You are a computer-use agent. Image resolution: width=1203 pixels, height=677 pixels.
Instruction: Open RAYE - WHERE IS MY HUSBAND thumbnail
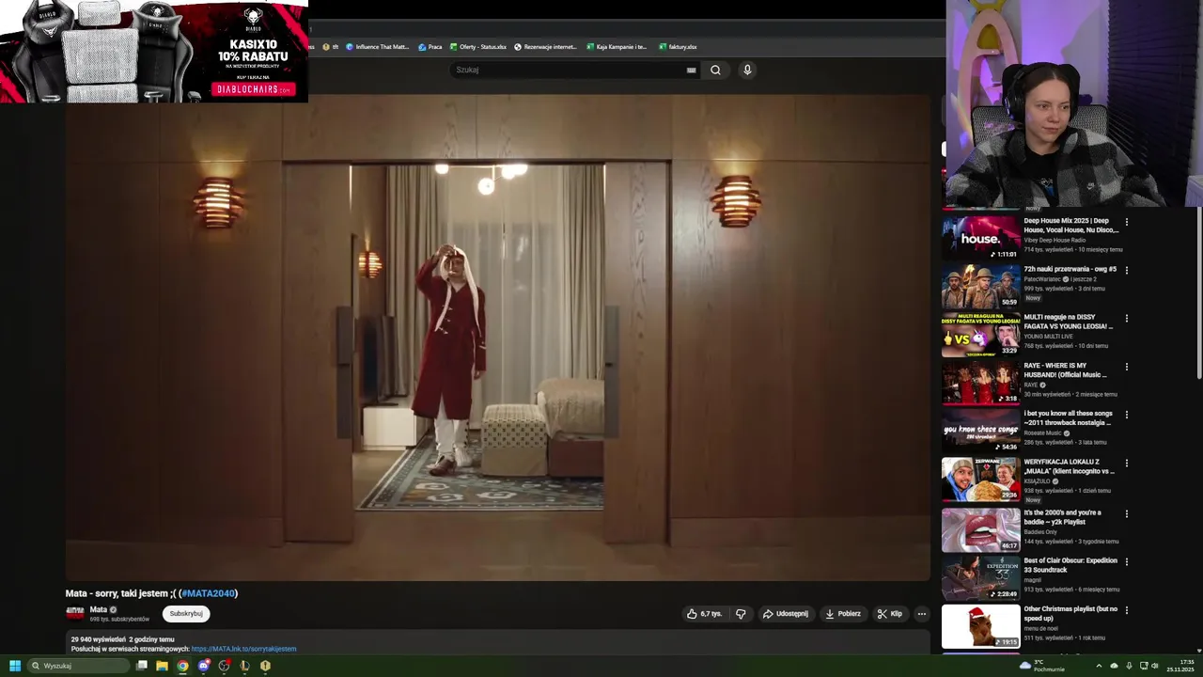pos(980,383)
